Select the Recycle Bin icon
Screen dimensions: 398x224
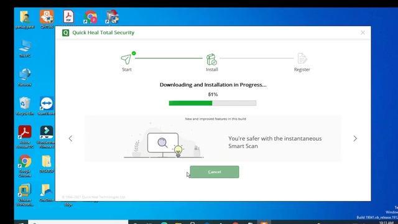tap(25, 106)
